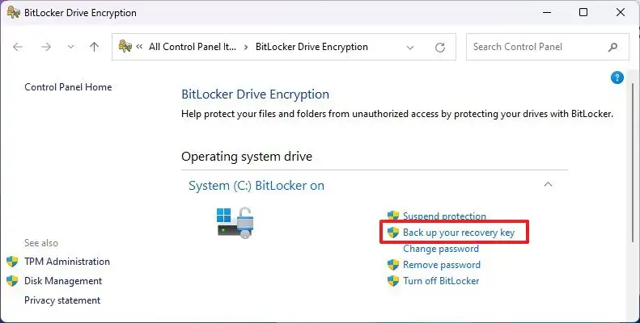The width and height of the screenshot is (640, 323).
Task: Click the blue help question mark icon
Action: 617,78
